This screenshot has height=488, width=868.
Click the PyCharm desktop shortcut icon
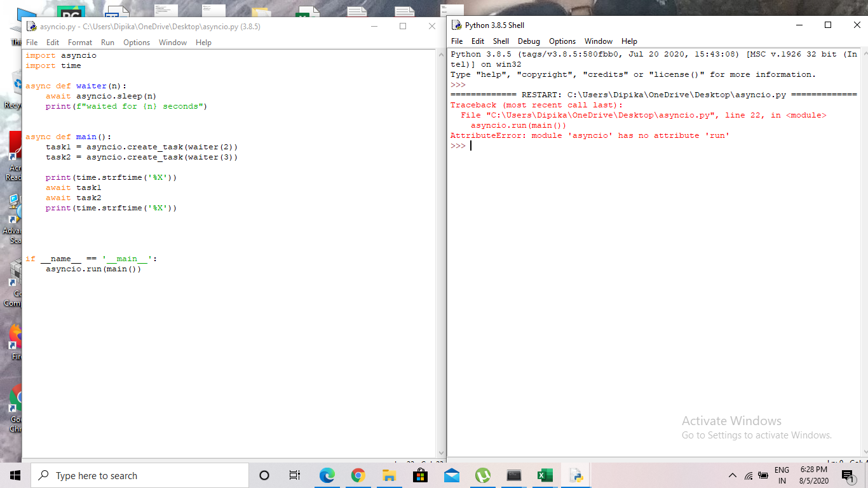click(71, 13)
